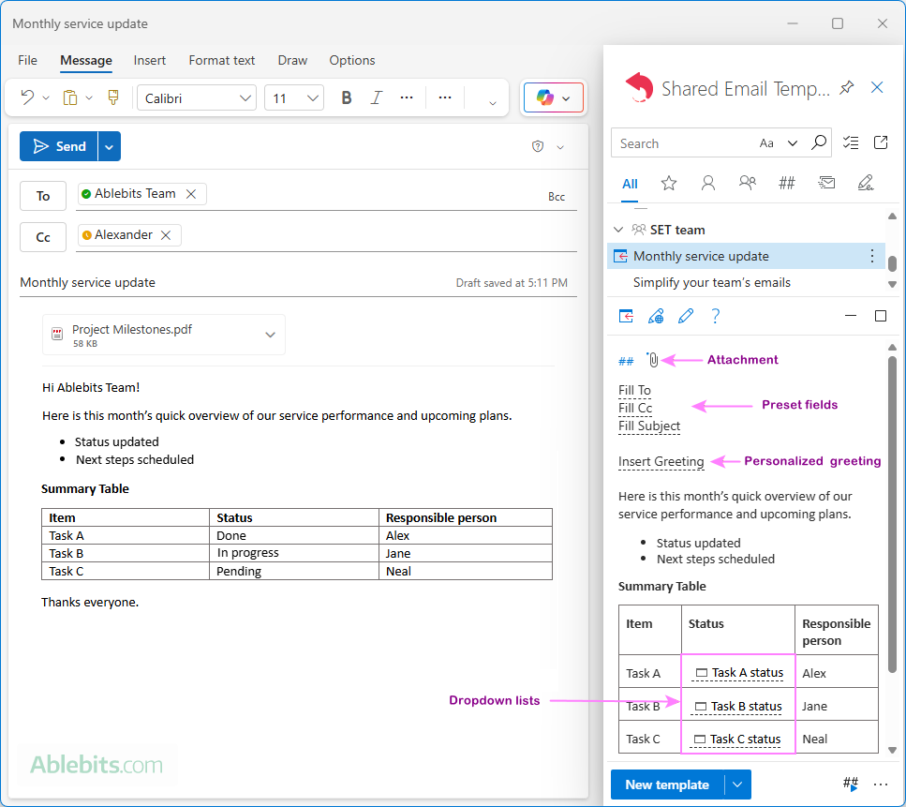Click the attachment paperclip icon in template preview
The image size is (906, 807).
click(x=653, y=359)
